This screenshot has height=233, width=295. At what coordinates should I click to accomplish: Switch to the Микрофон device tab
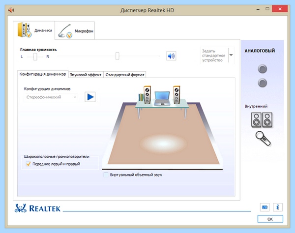(x=75, y=30)
